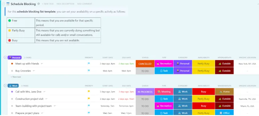Image resolution: width=259 pixels, height=116 pixels.
Task: Click + New task under Personal group
Action: tap(16, 77)
